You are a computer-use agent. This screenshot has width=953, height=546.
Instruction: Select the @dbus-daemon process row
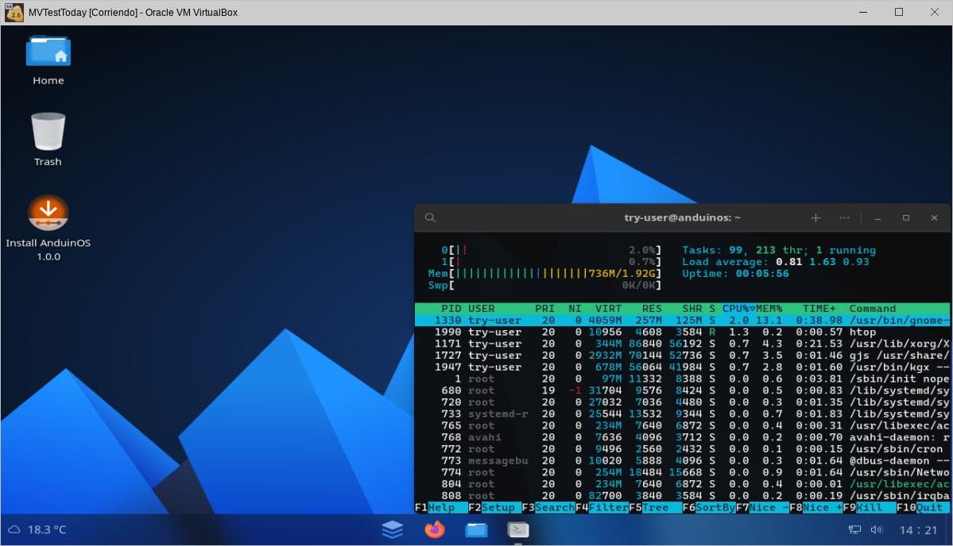click(x=683, y=460)
